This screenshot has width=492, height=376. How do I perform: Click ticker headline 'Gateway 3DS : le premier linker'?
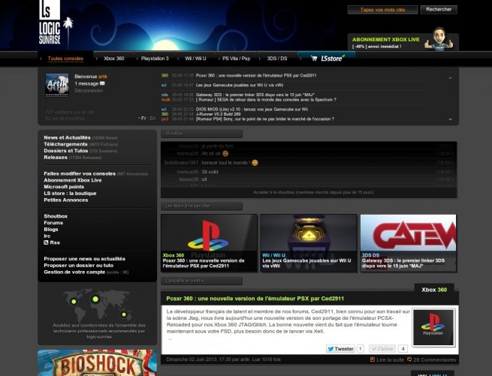click(255, 95)
